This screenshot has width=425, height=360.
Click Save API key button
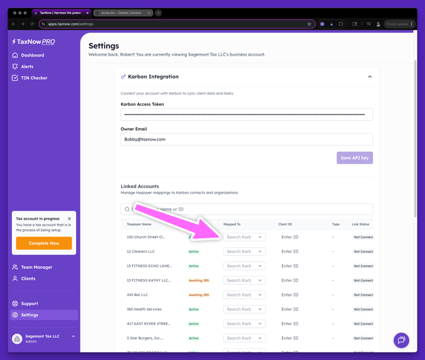pyautogui.click(x=355, y=158)
